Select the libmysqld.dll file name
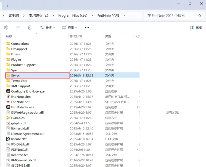The width and height of the screenshot is (206, 167). pos(20,128)
